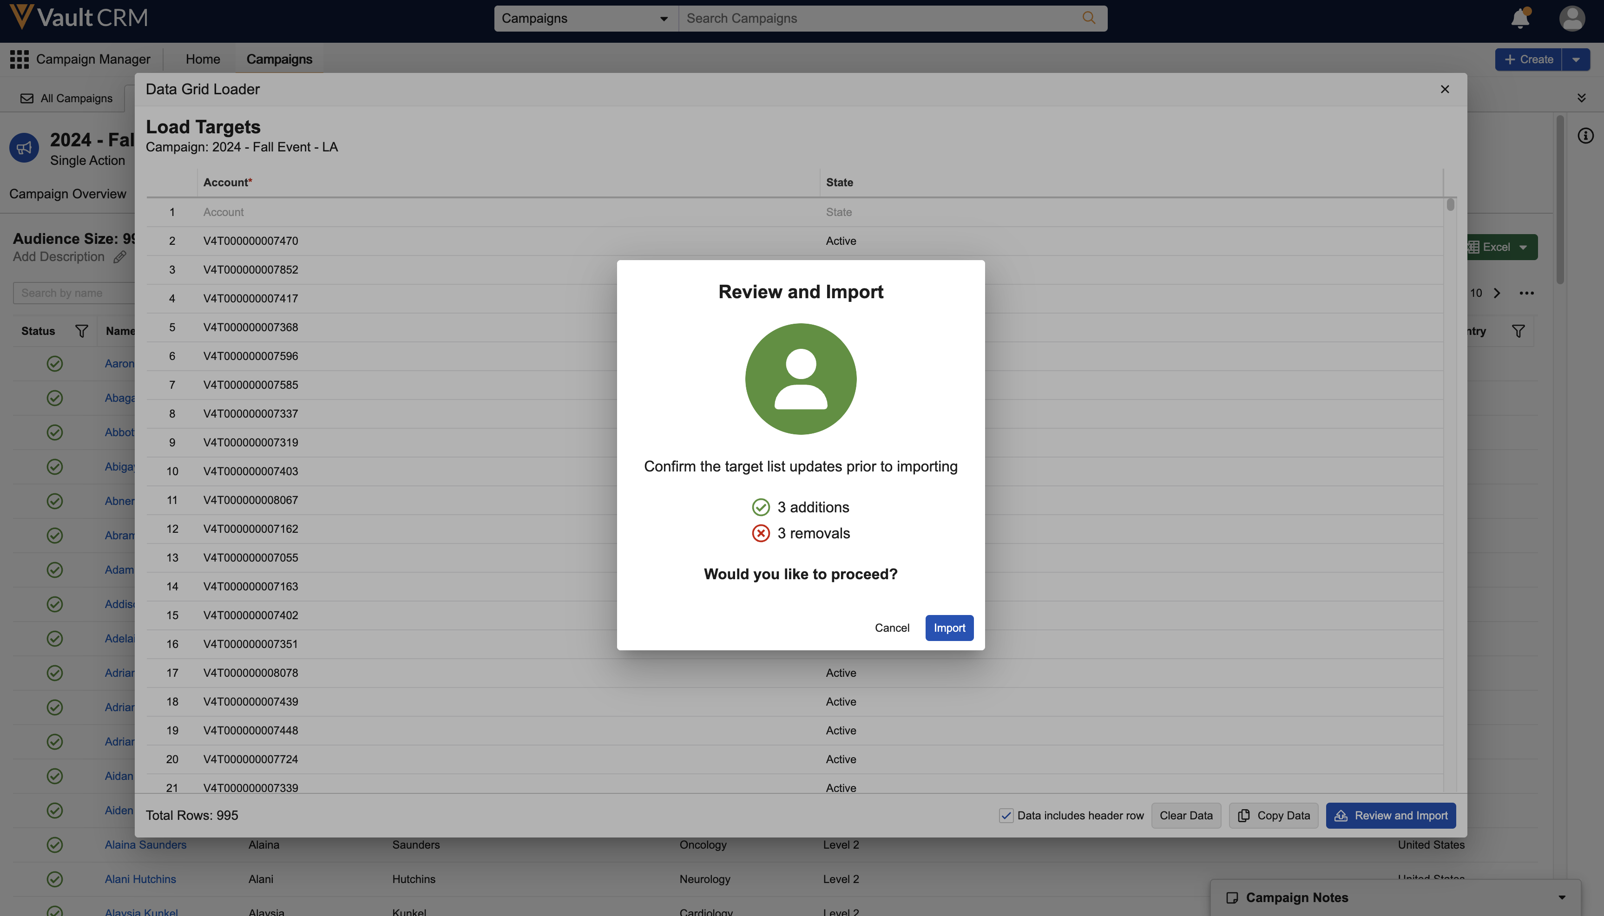Click the notification bell icon
The height and width of the screenshot is (916, 1604).
point(1520,18)
